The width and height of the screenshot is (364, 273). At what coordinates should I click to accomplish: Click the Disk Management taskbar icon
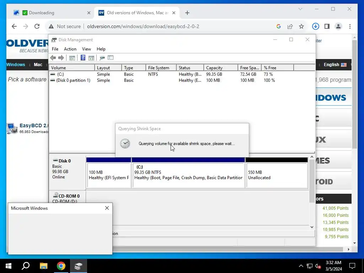click(79, 266)
